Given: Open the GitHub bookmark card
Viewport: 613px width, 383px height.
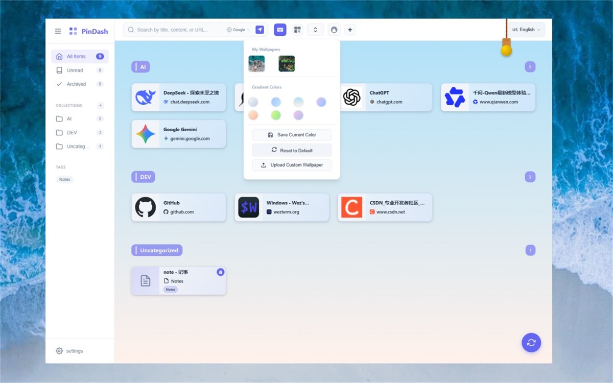Looking at the screenshot, I should coord(179,207).
